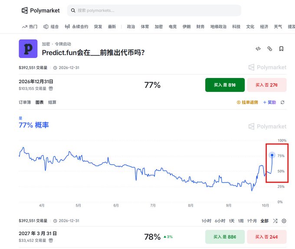Click 买入 否 27¢ button
This screenshot has width=295, height=249.
267,85
